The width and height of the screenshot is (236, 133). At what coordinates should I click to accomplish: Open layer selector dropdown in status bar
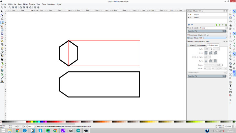click(x=32, y=127)
